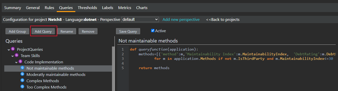Screen dimensions: 338x91
Task: Select the Queries tab
Action: (x=66, y=8)
